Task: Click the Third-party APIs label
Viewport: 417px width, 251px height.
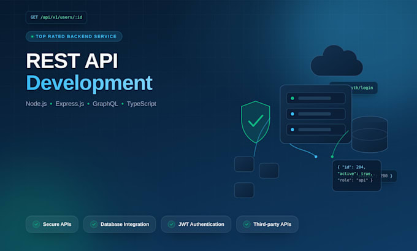Action: click(272, 224)
